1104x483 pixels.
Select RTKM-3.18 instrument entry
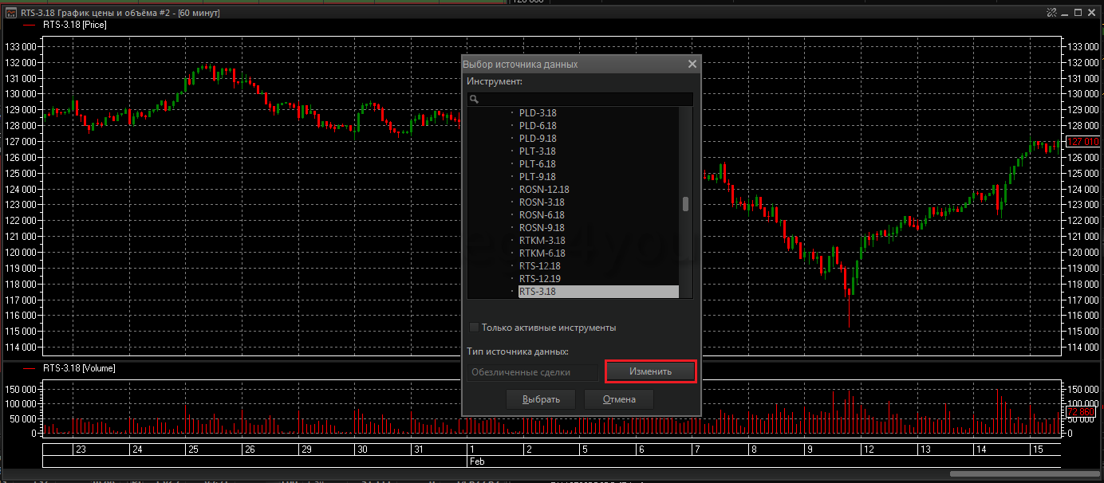click(x=542, y=241)
